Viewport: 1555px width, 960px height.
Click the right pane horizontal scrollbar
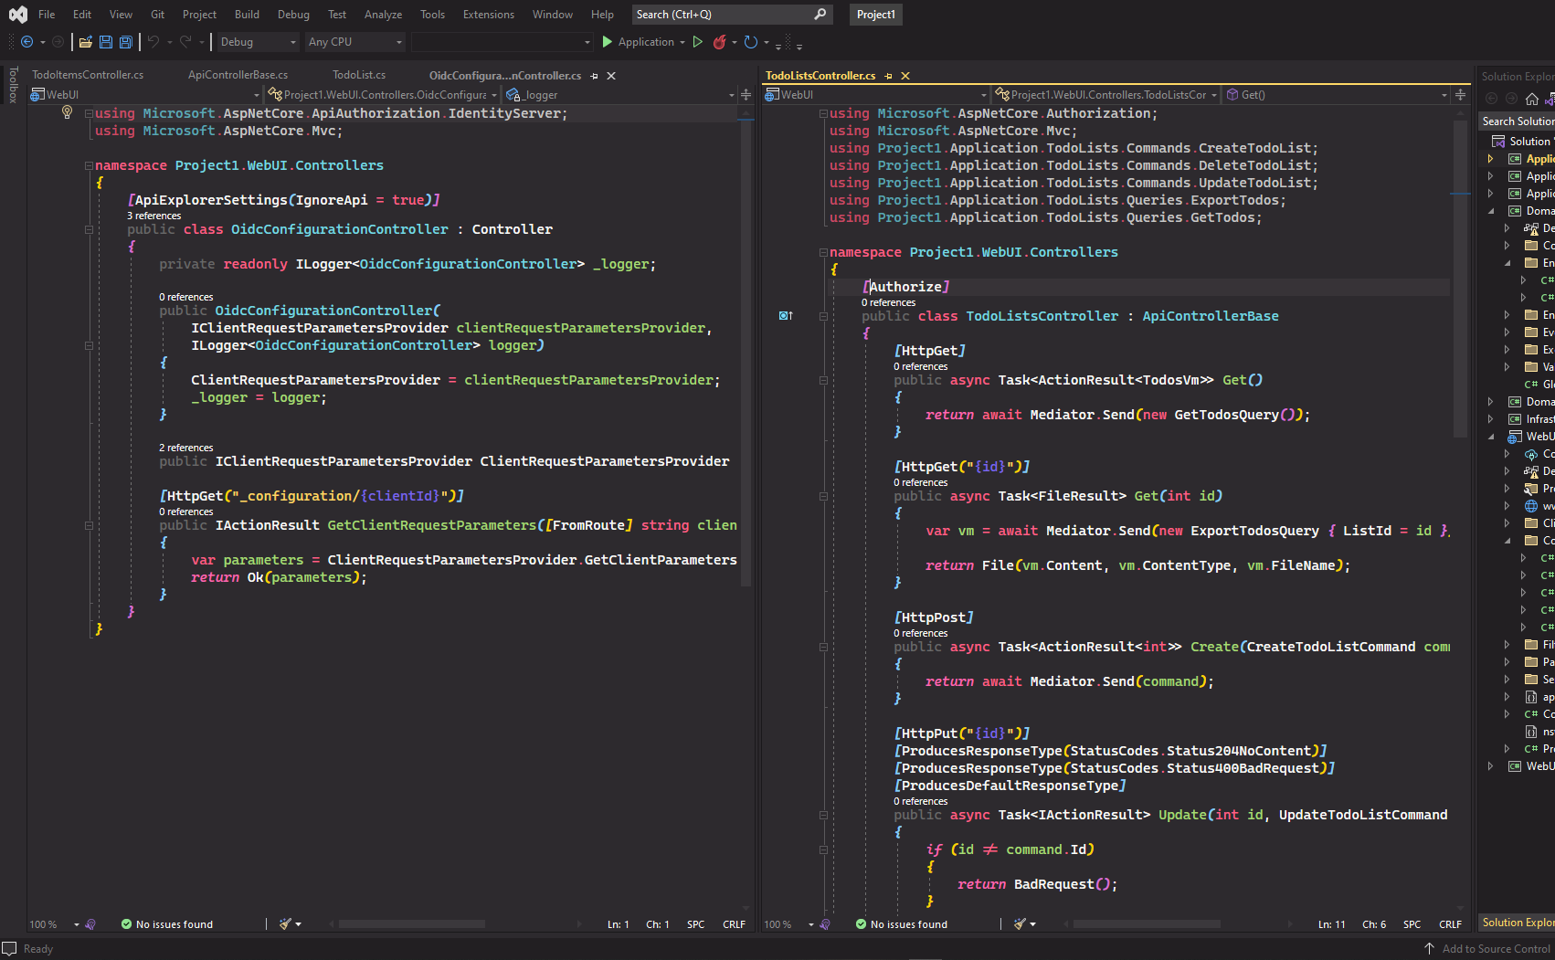pyautogui.click(x=1147, y=924)
